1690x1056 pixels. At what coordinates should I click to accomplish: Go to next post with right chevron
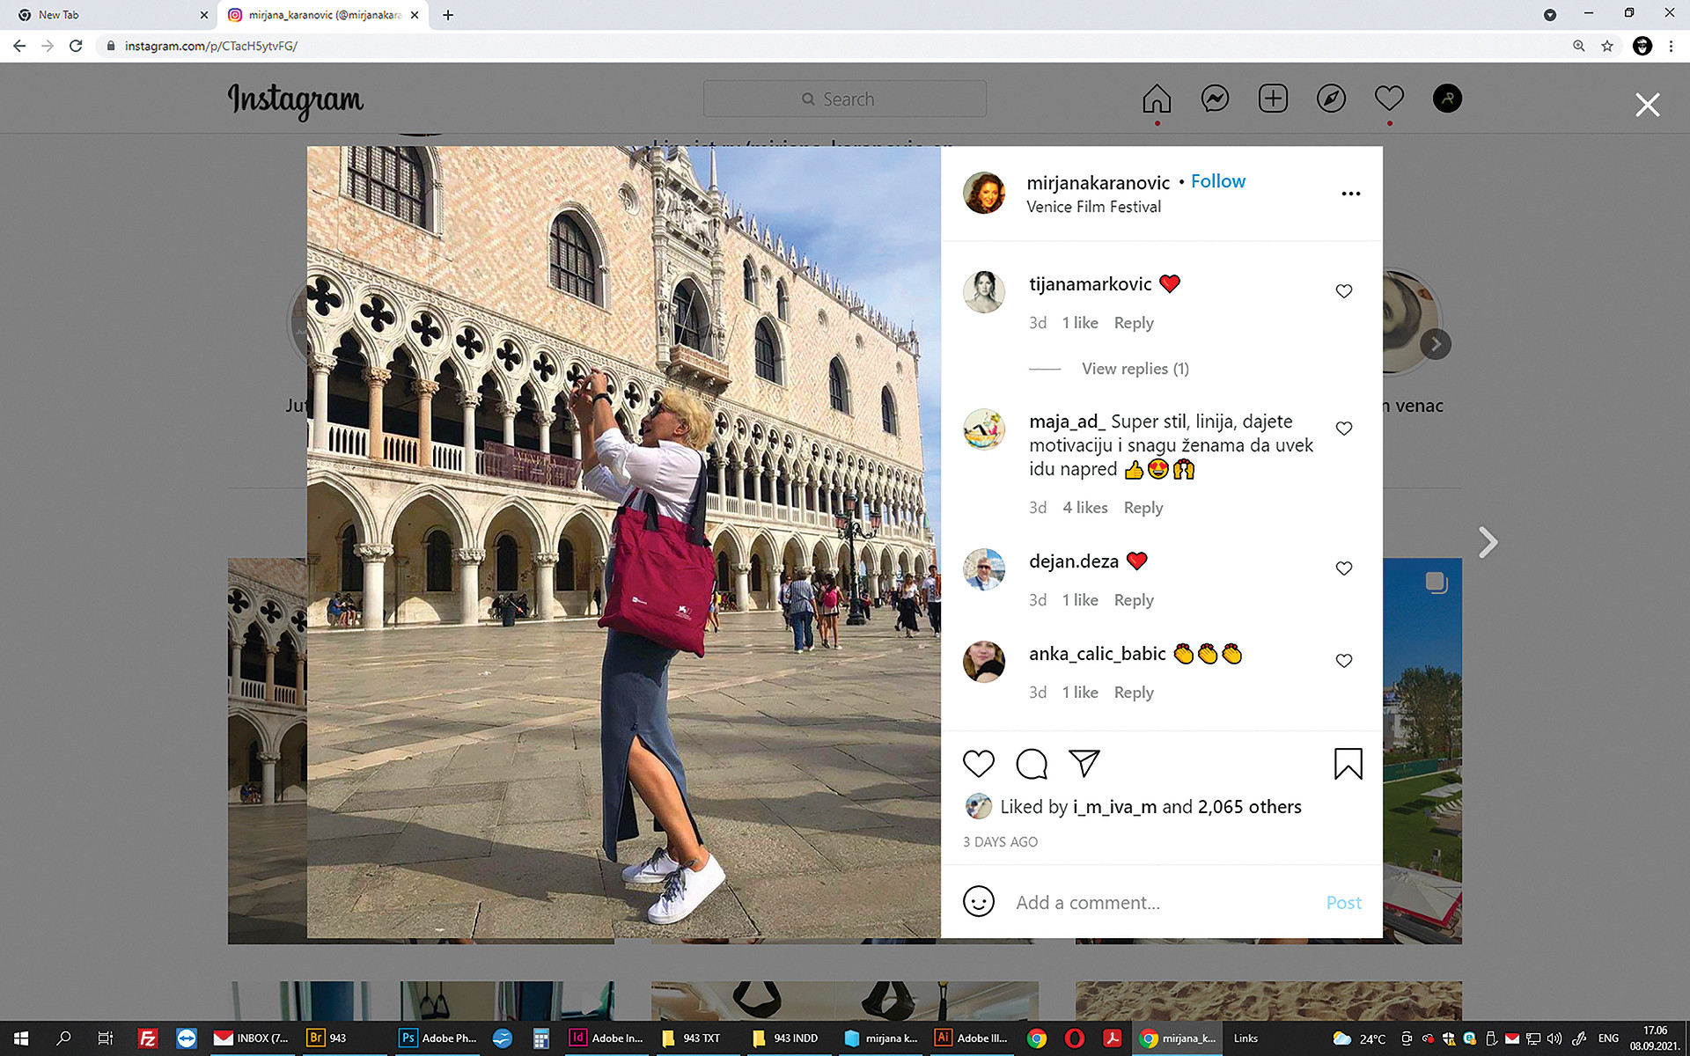(x=1488, y=542)
